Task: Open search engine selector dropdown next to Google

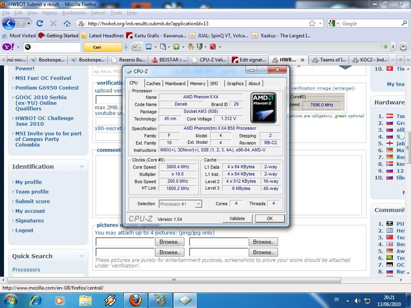Action: [337, 24]
